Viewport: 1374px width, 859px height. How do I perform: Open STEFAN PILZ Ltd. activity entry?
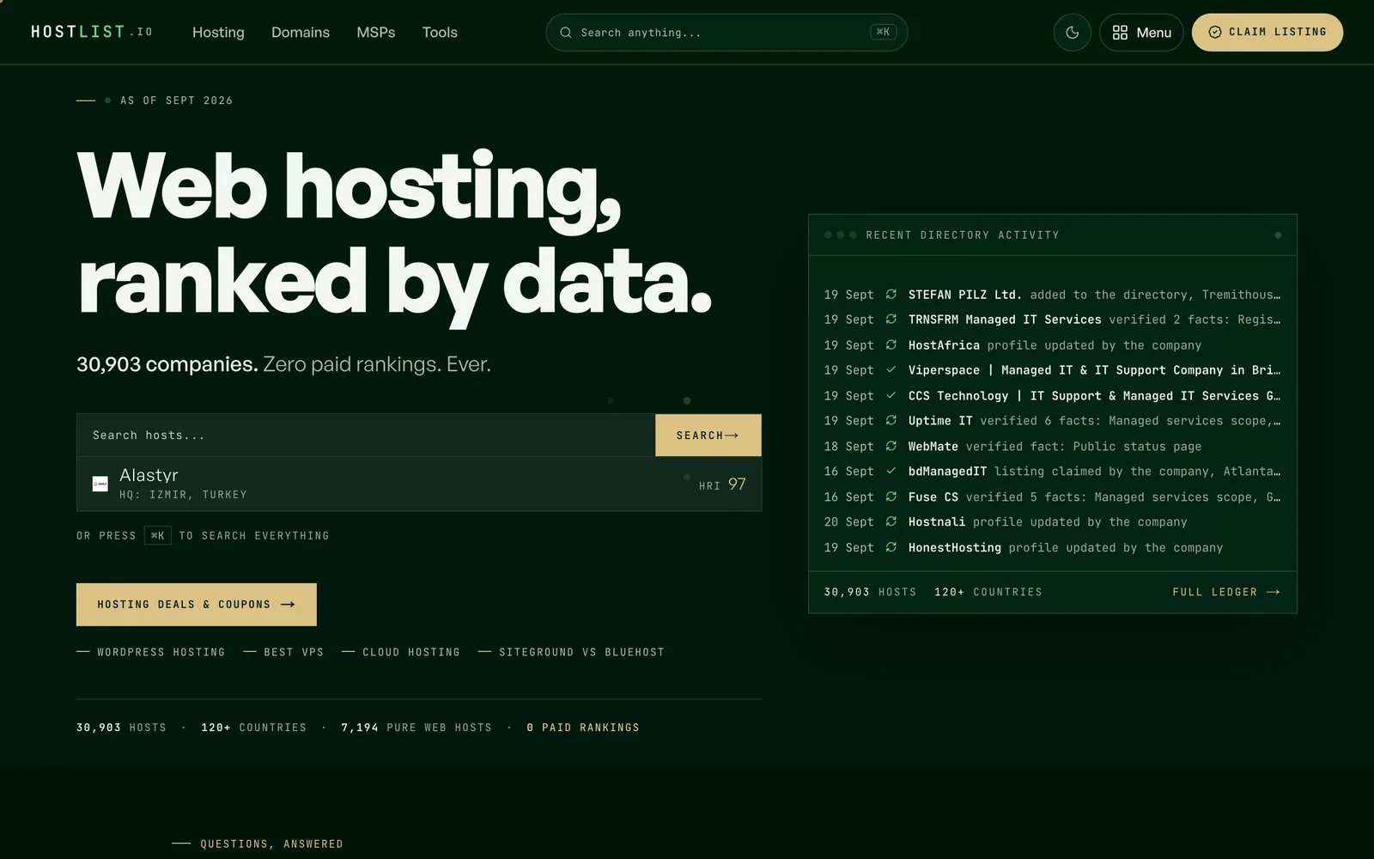1052,295
